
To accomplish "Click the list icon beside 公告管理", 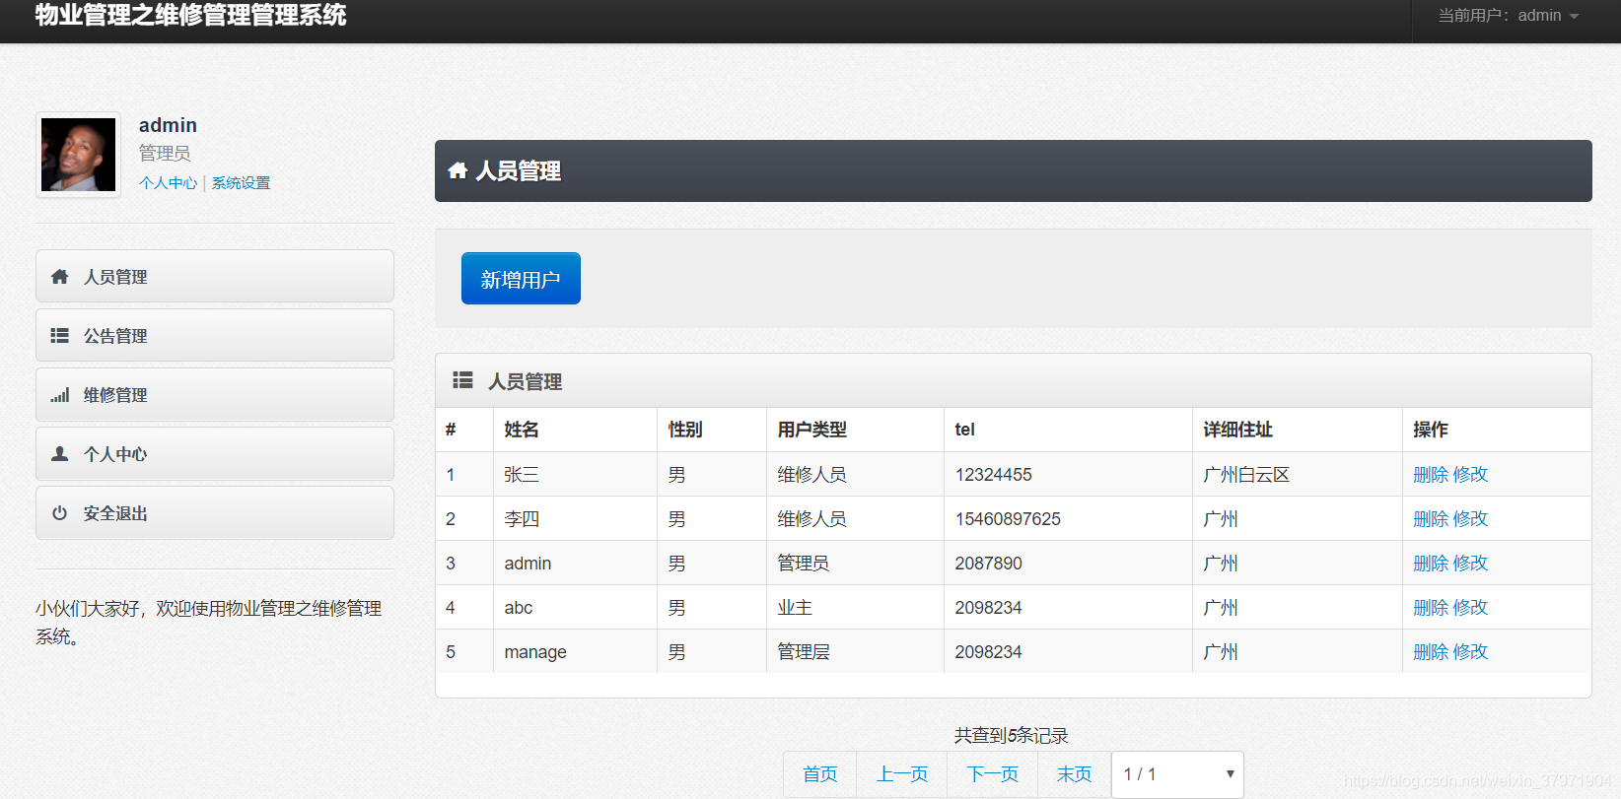I will click(x=60, y=336).
